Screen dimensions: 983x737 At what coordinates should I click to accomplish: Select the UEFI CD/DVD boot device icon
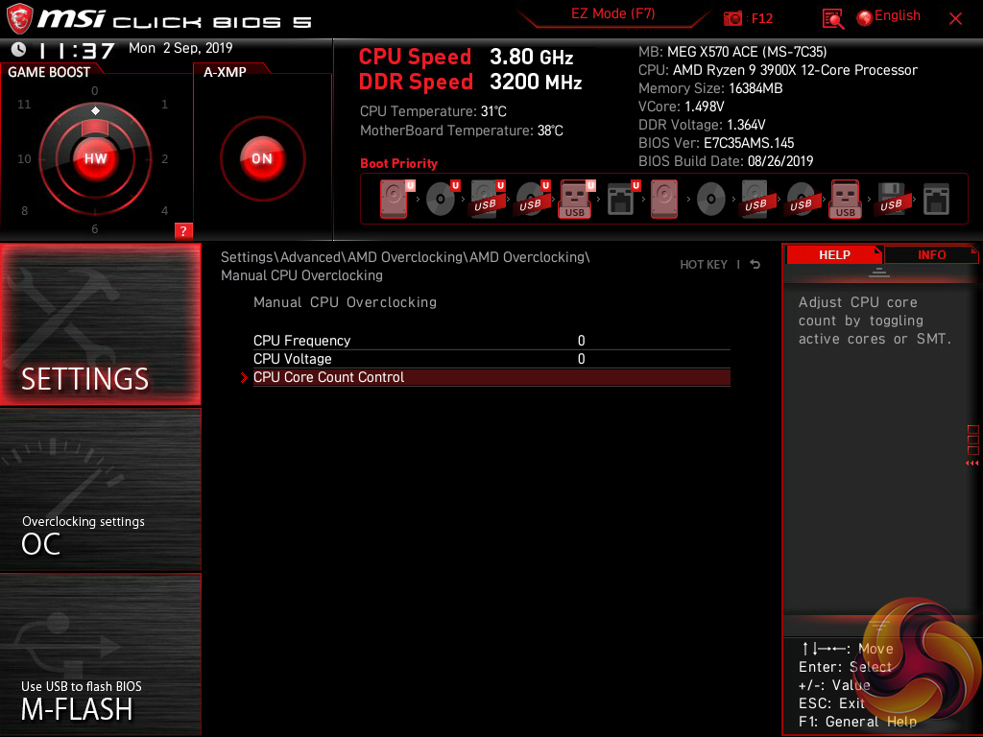tap(442, 200)
